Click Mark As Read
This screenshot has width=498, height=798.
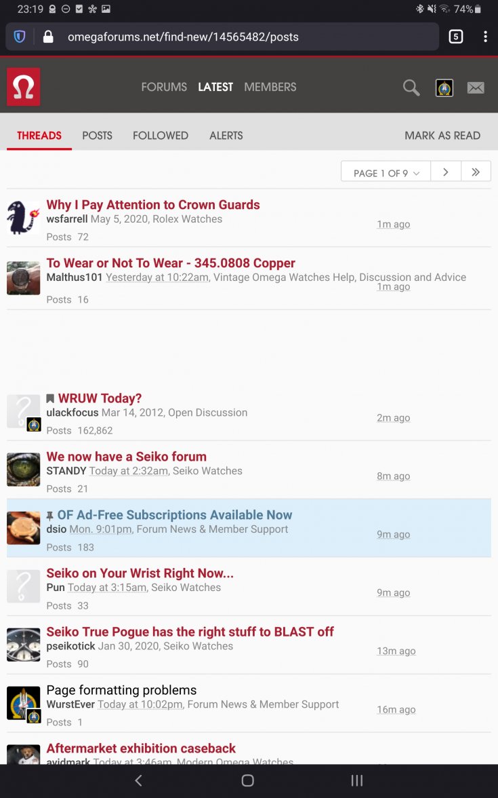442,136
